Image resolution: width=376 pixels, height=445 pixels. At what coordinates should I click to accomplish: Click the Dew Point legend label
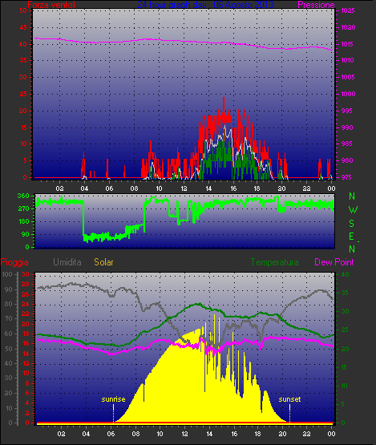tap(334, 262)
